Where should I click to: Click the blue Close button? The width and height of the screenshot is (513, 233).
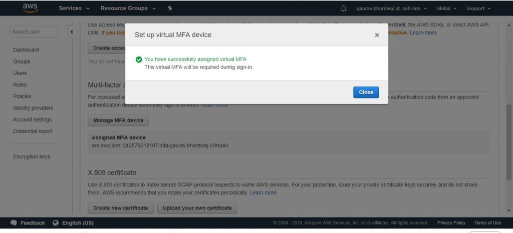pos(366,92)
